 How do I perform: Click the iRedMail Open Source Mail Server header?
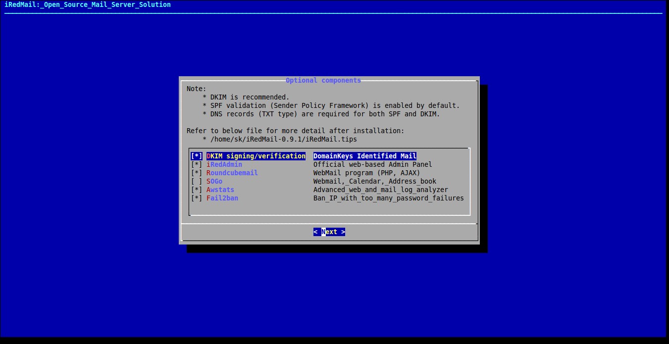pos(88,4)
